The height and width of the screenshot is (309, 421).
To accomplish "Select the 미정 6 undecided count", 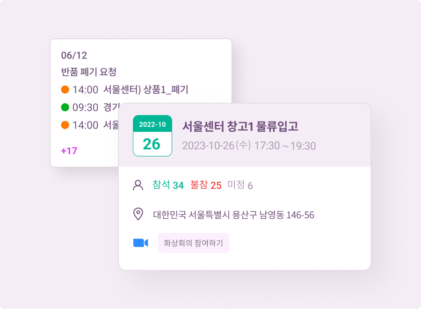I will tap(240, 185).
